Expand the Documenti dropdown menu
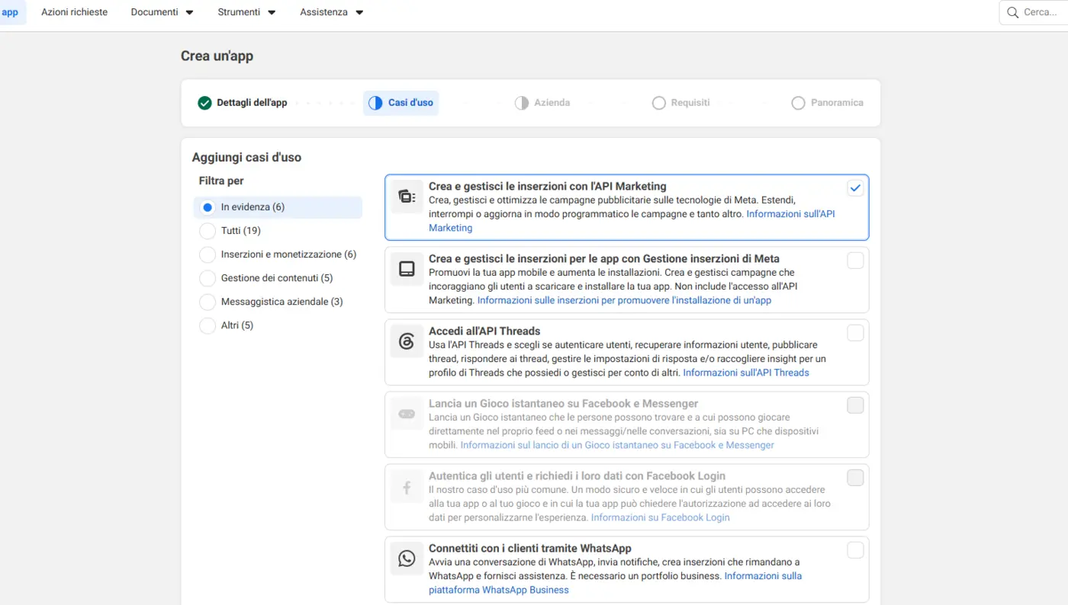This screenshot has width=1068, height=605. click(162, 12)
